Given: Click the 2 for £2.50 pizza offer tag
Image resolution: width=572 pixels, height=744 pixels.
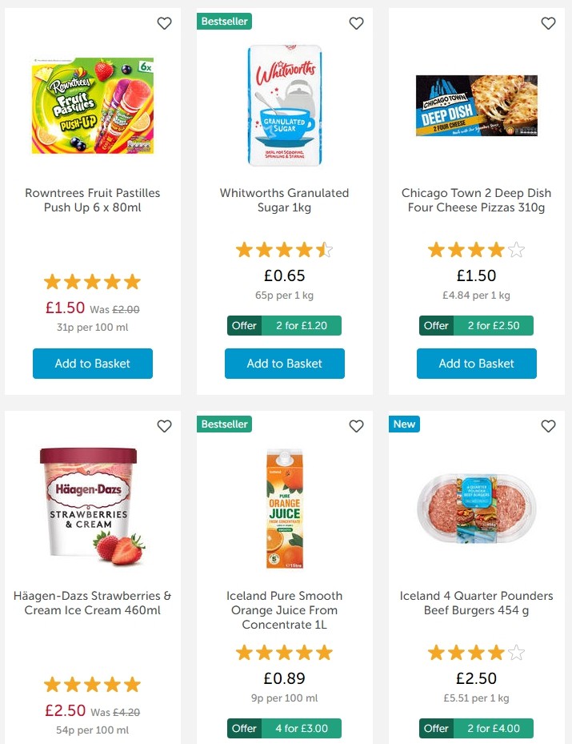Looking at the screenshot, I should click(476, 325).
